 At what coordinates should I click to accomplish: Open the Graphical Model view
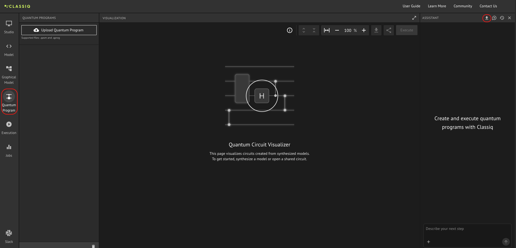point(9,75)
